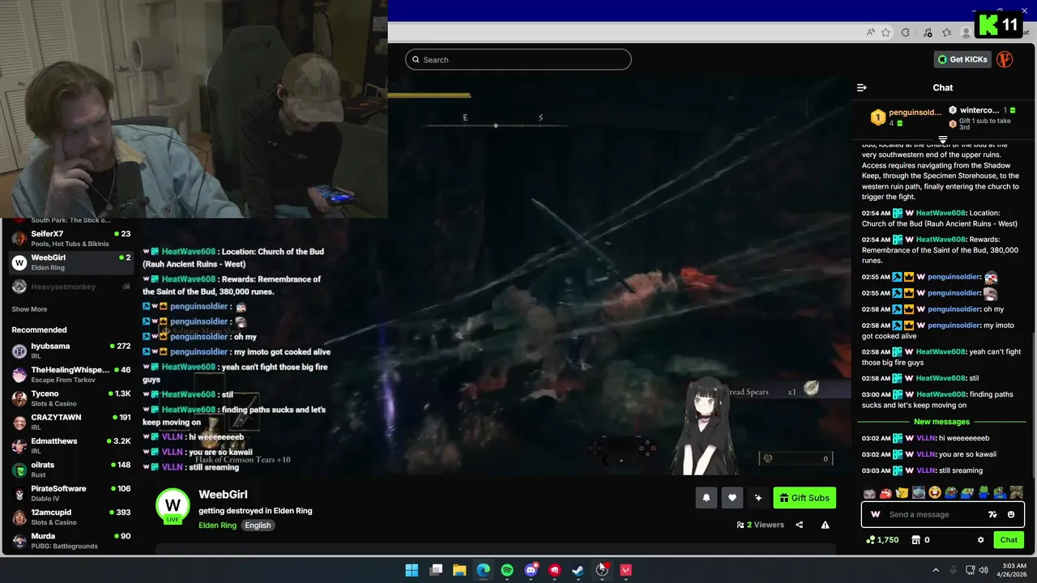Focus the Kick Search field
1037x583 pixels.
[518, 59]
